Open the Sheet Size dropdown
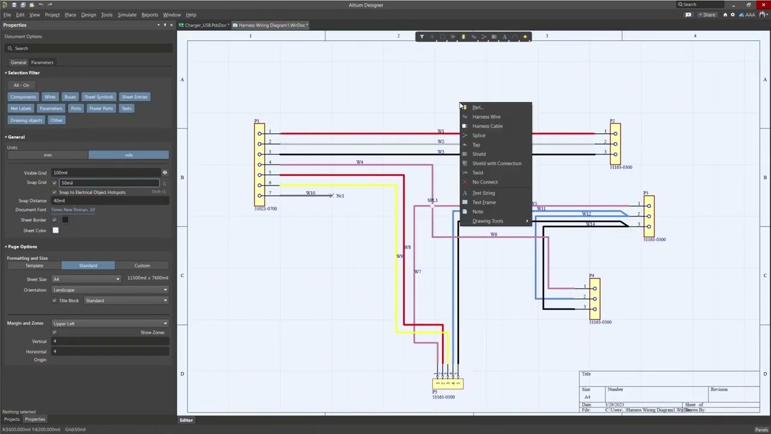This screenshot has width=771, height=434. point(86,279)
